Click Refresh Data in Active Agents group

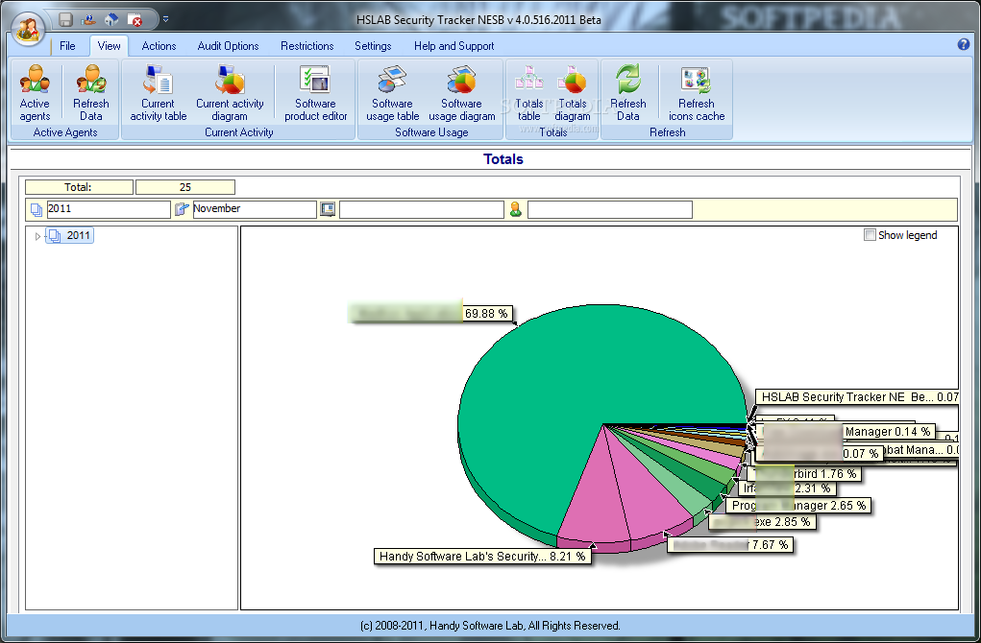(90, 93)
